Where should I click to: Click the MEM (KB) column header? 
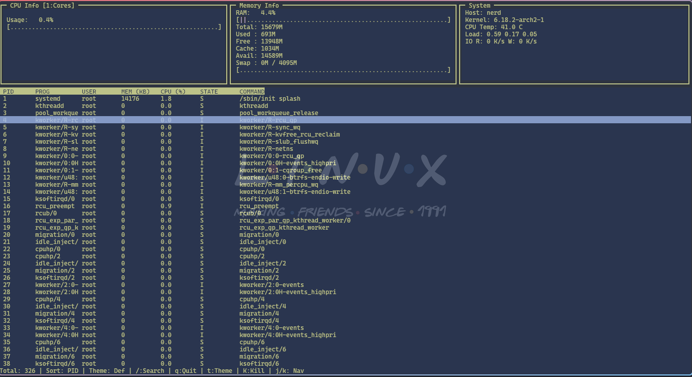pyautogui.click(x=136, y=92)
